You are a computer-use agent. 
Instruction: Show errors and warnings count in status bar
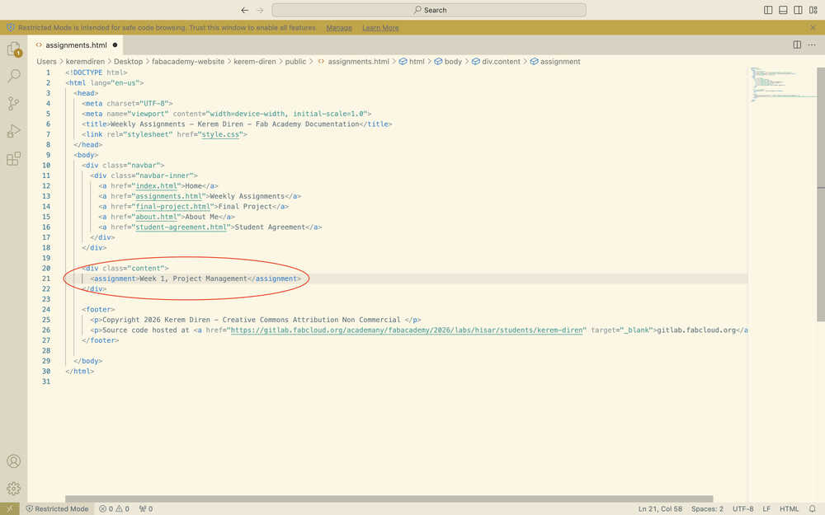coord(114,508)
